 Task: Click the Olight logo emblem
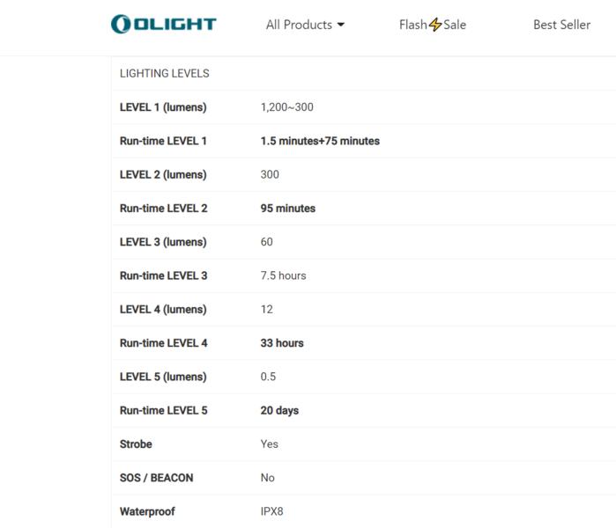tap(121, 24)
